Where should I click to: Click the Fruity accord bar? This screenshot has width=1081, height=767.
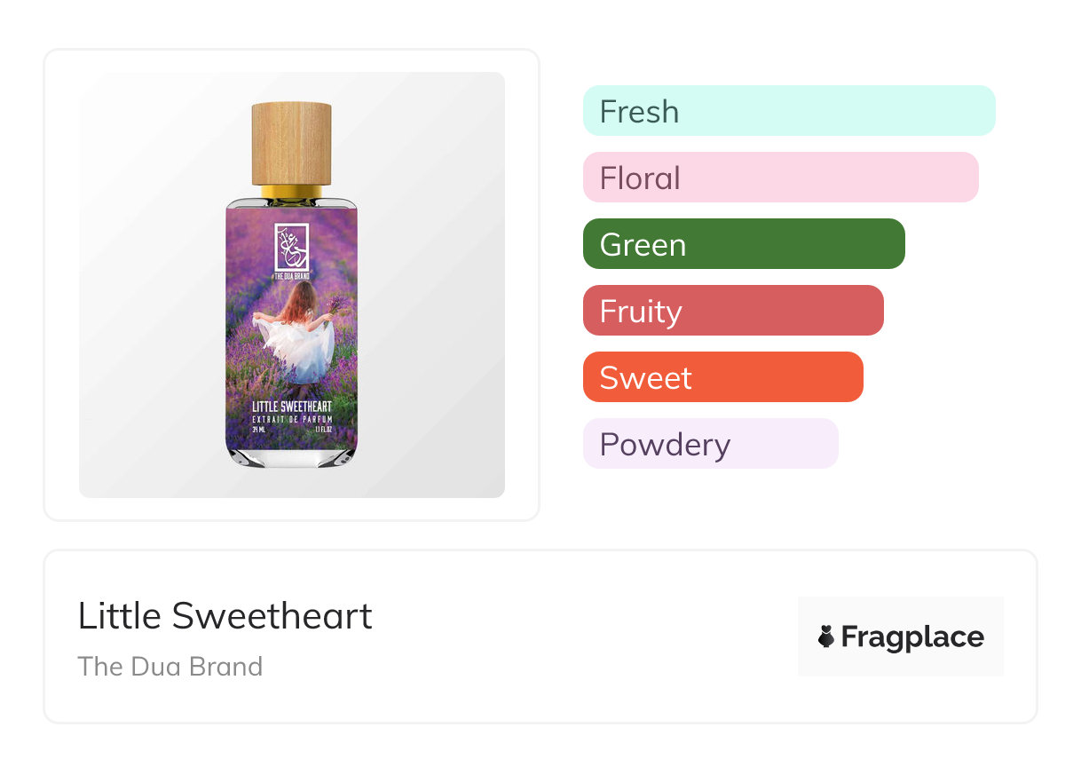pyautogui.click(x=732, y=311)
